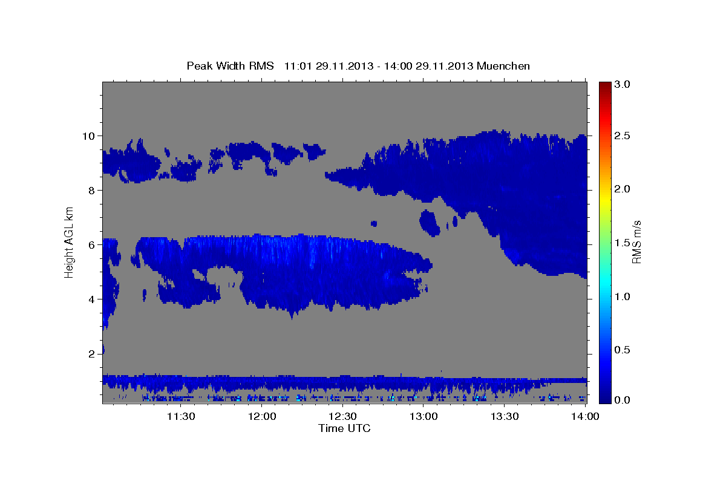Click the 13:00 time tick label
726x484 pixels.
pyautogui.click(x=423, y=416)
